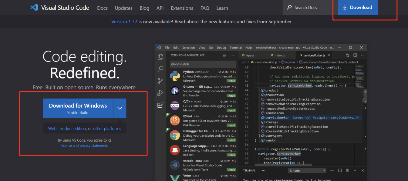Screen dimensions: 408x181
Task: Click the magnifier icon in Search Docs
Action: [289, 7]
